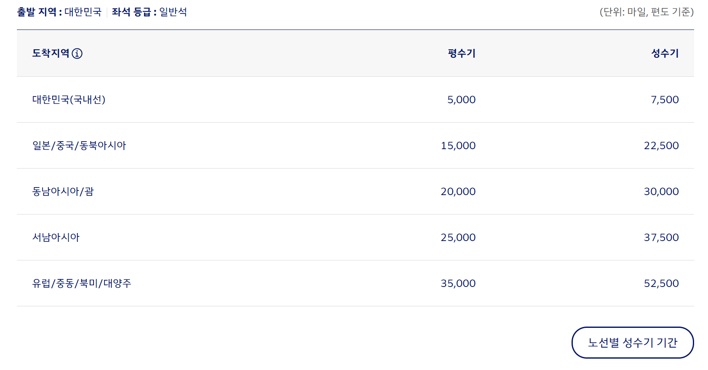Click the 출발 지역 : 대한민국 label
708x370 pixels.
[x=59, y=12]
